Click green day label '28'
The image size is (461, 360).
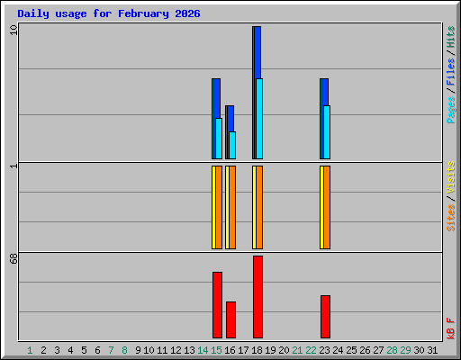(392, 350)
